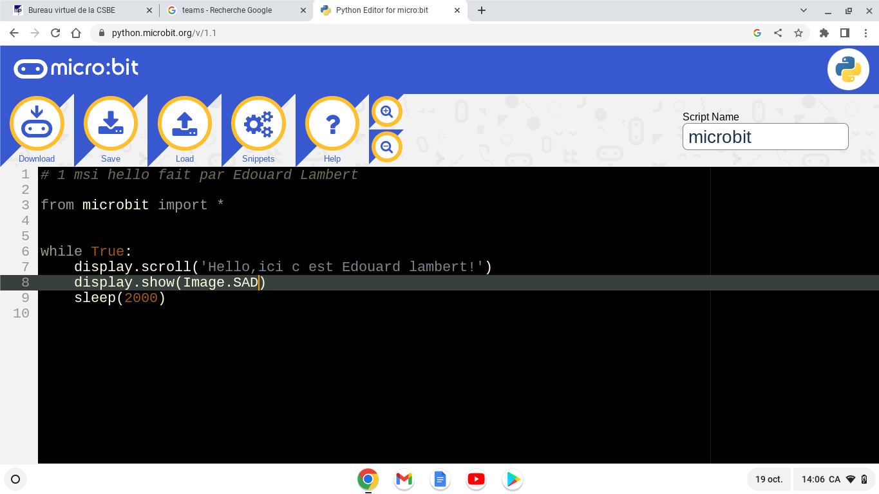Viewport: 879px width, 494px height.
Task: Open the system tray showing 14:06
Action: pos(835,479)
